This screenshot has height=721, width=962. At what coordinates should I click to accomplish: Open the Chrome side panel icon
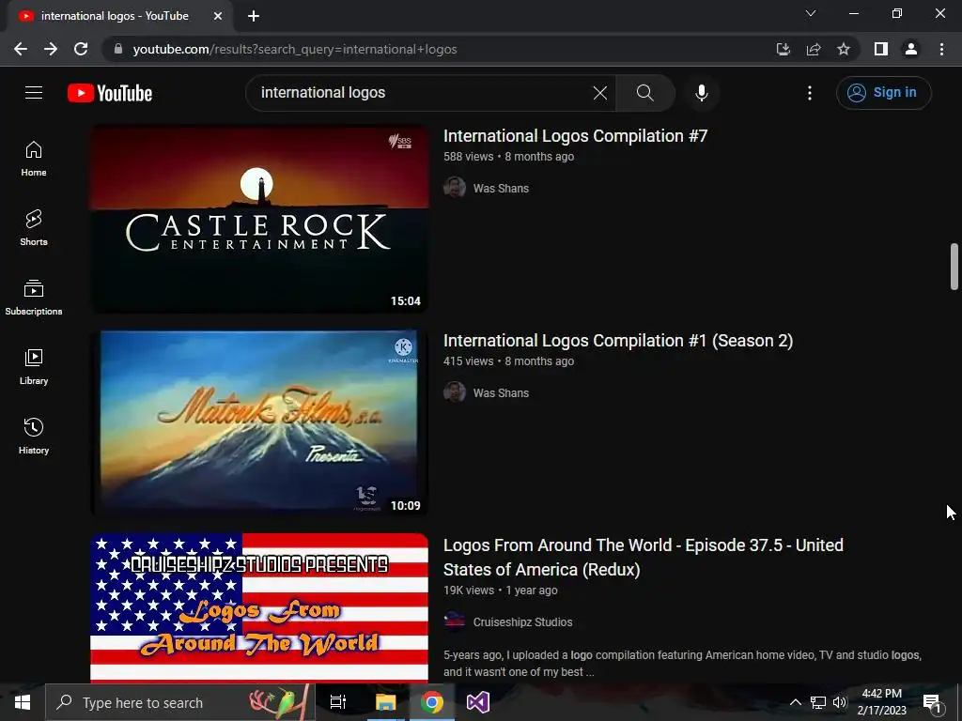coord(881,49)
